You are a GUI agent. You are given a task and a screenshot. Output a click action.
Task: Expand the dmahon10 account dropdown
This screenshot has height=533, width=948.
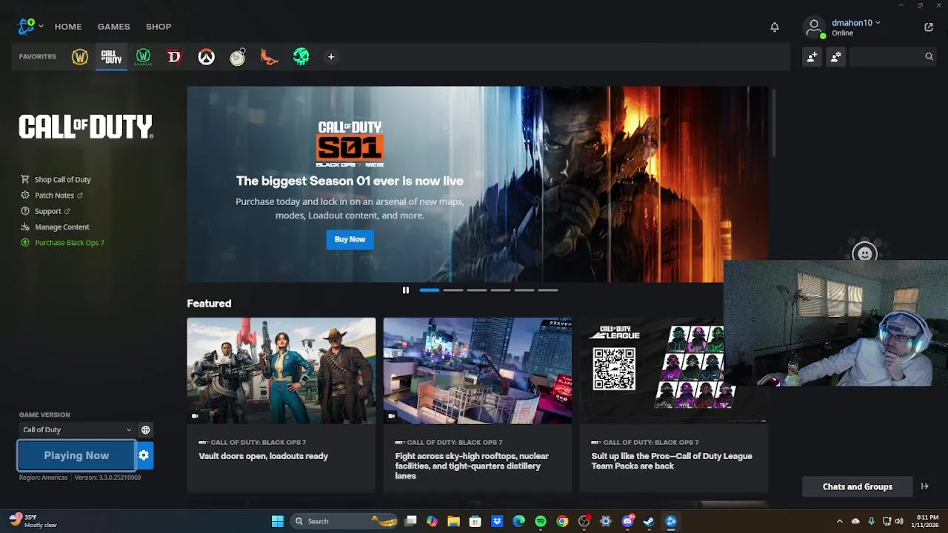click(855, 23)
